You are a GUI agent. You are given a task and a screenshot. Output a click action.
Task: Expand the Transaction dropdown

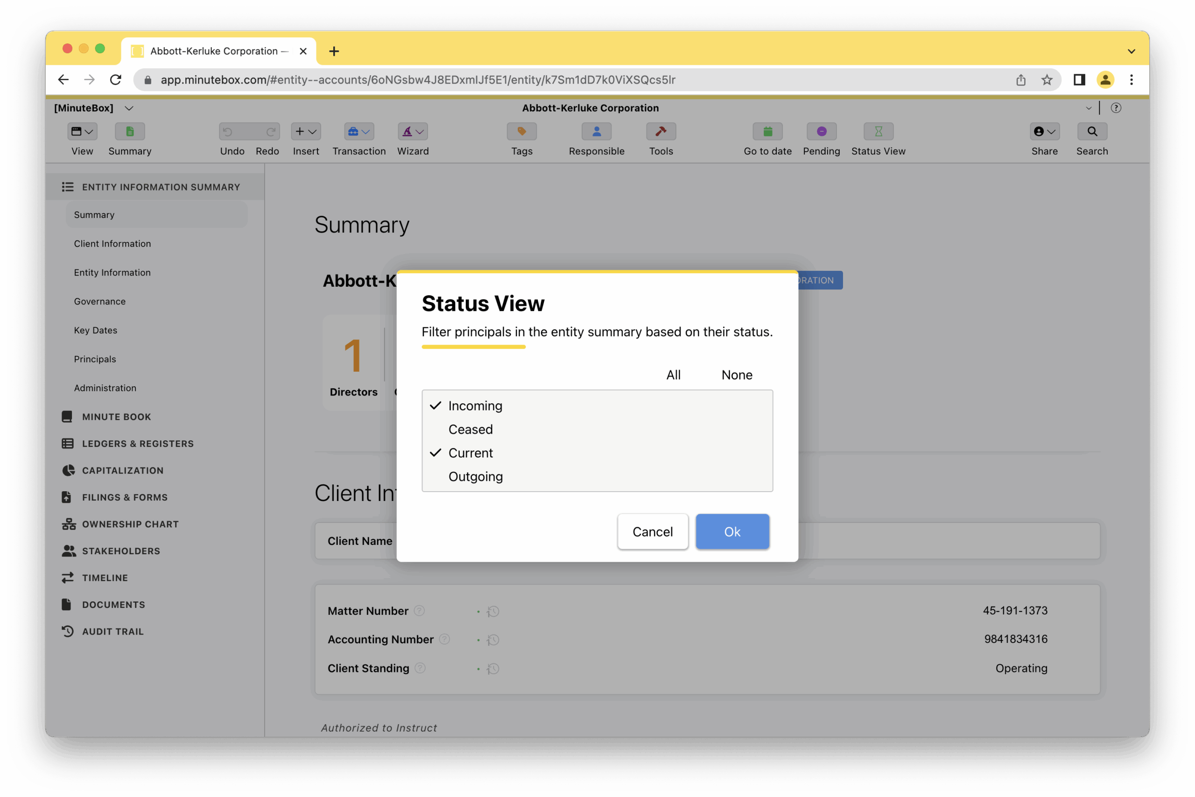[x=358, y=132]
